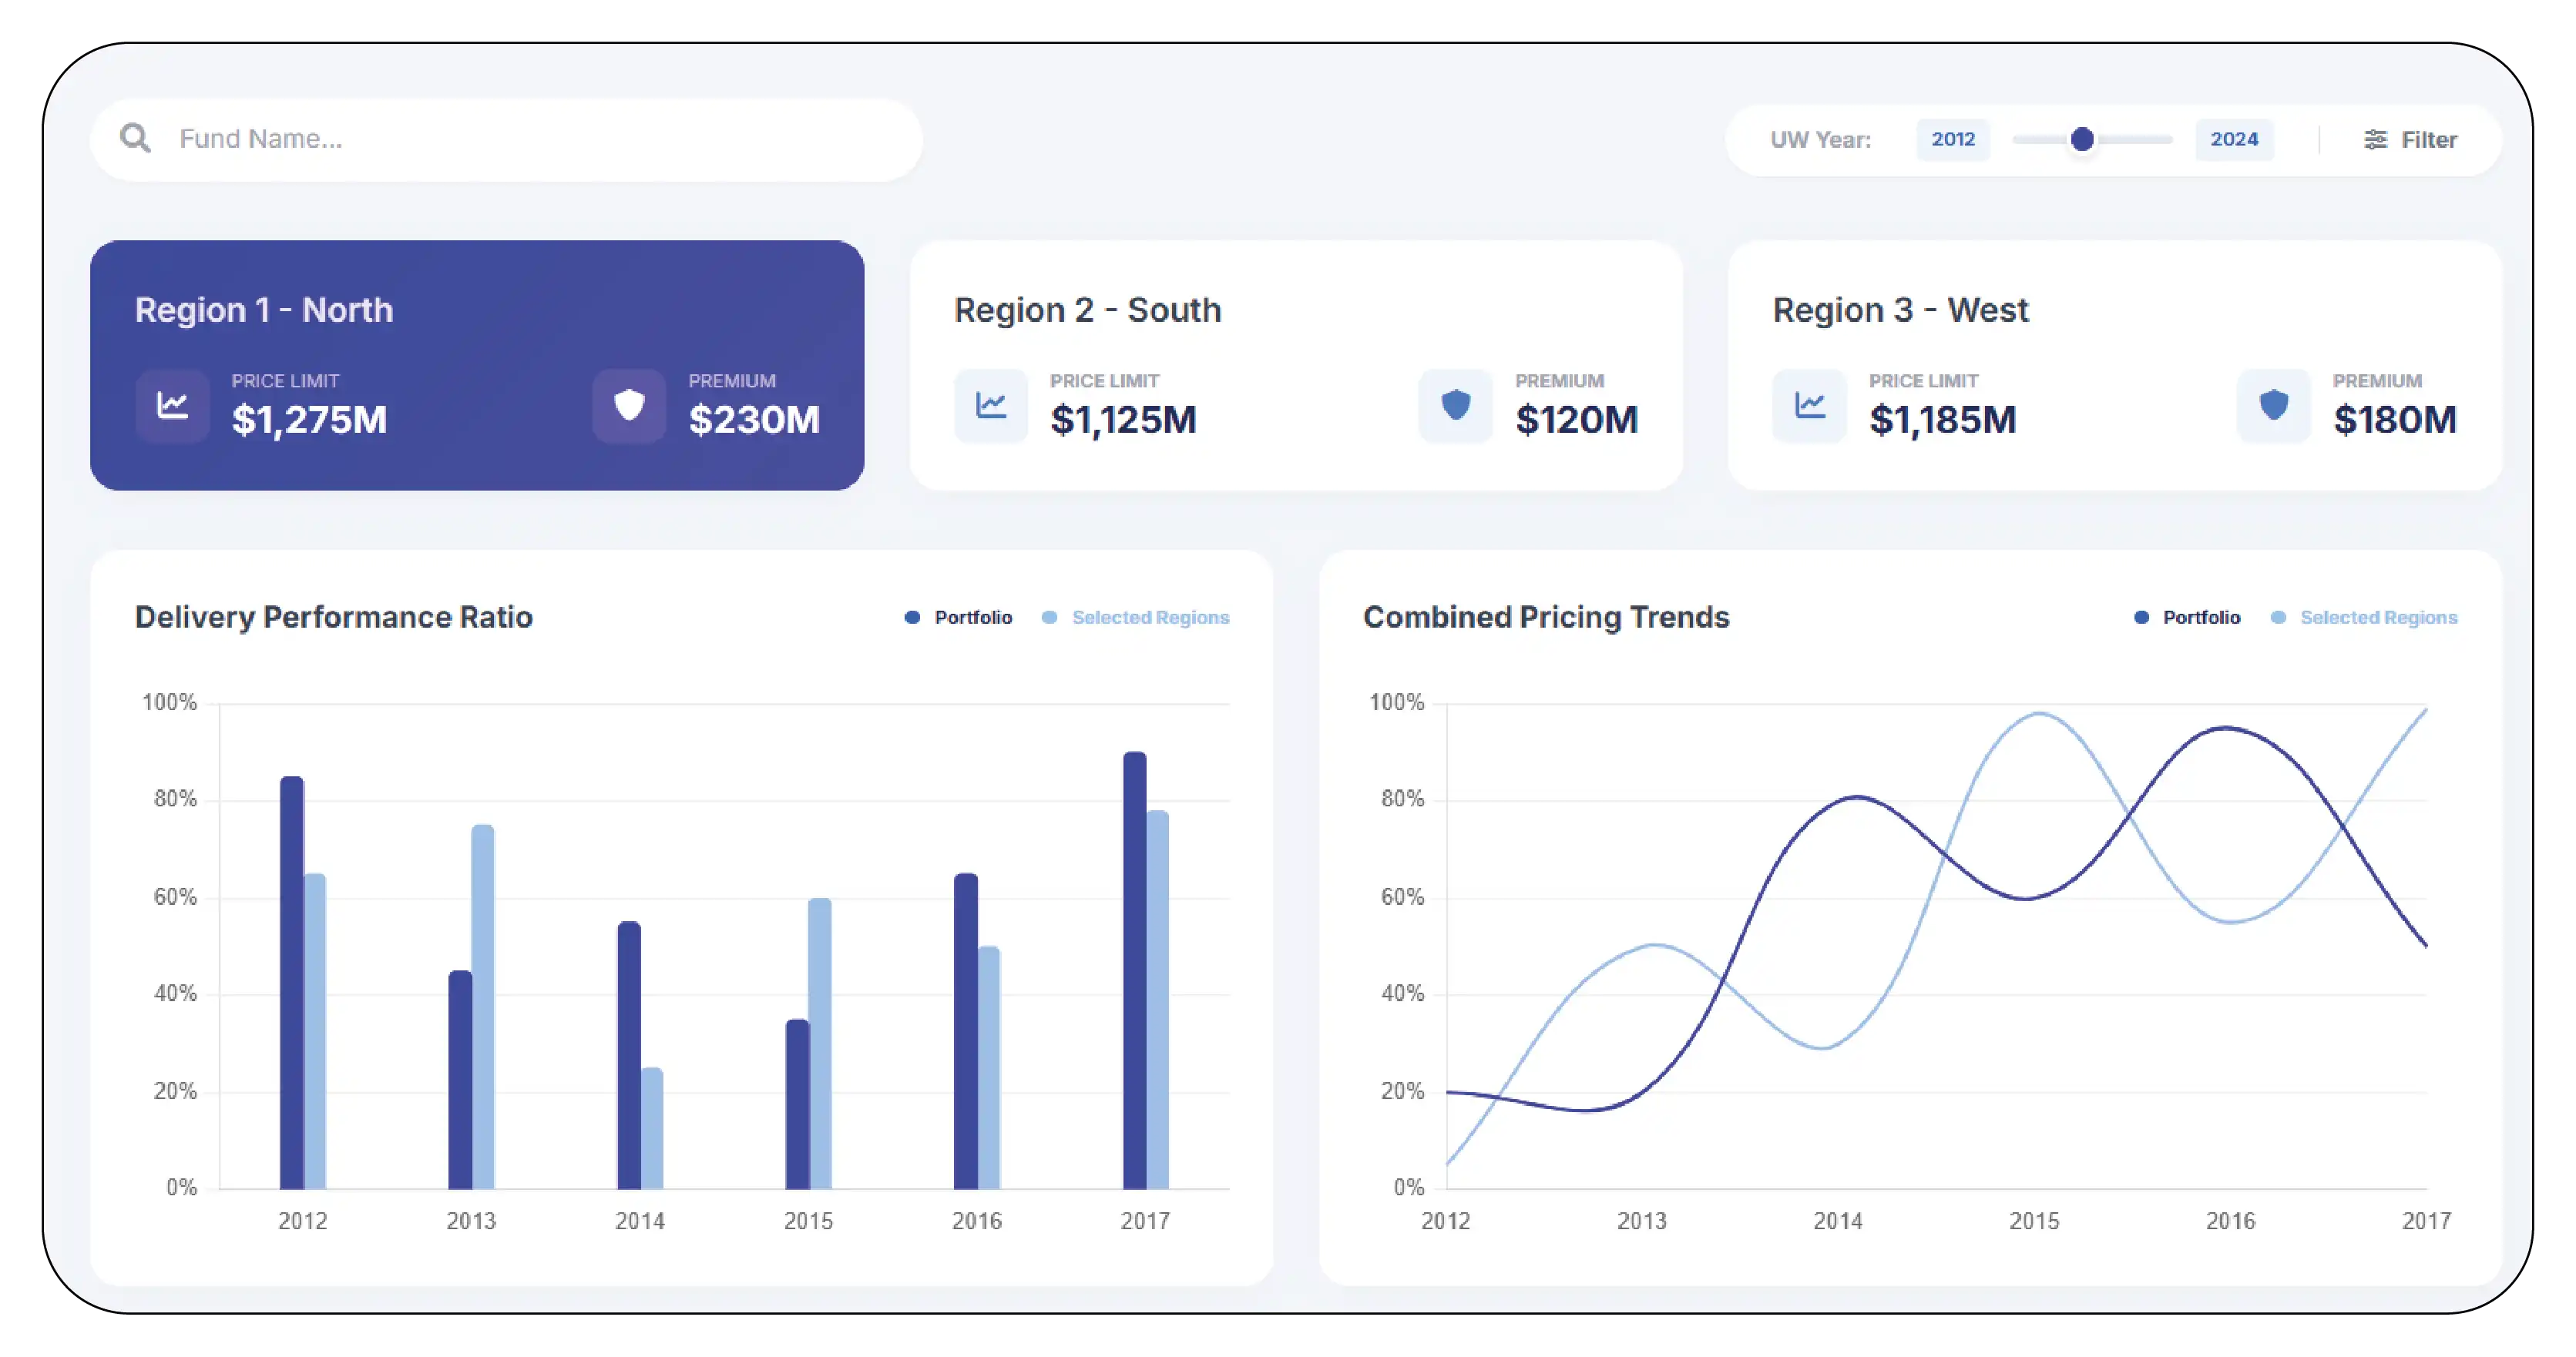Click Region 3 West price limit chart icon

click(x=1810, y=406)
